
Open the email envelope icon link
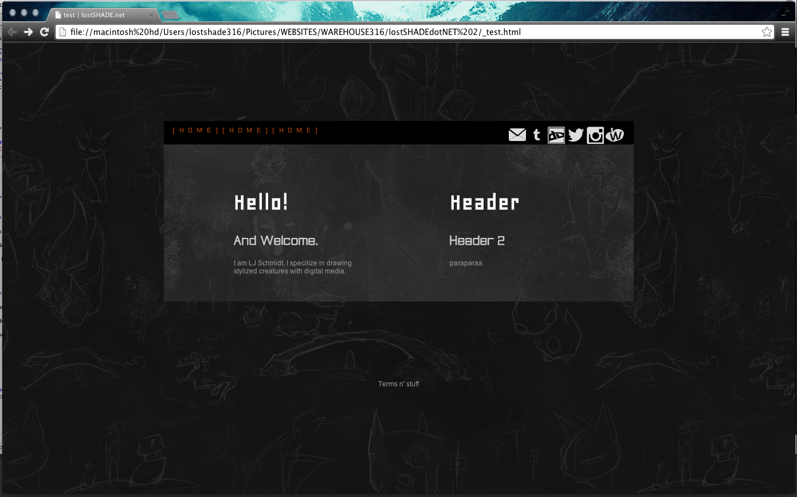tap(517, 135)
